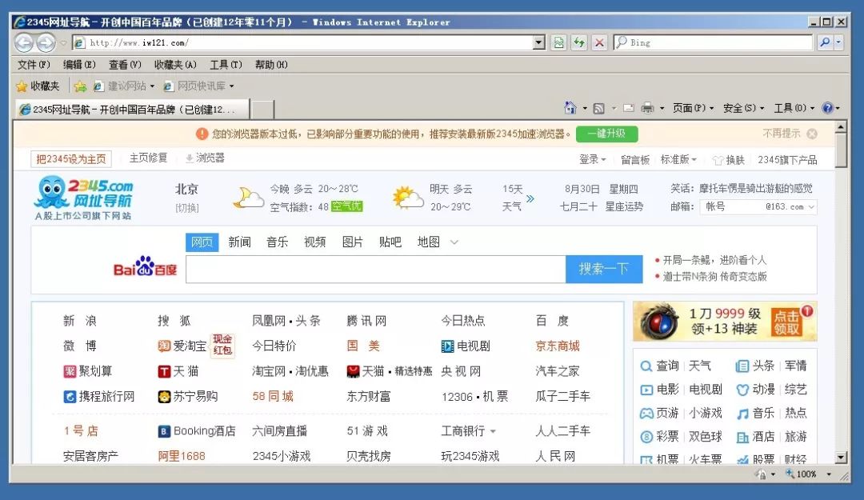The height and width of the screenshot is (500, 864).
Task: Click the Back navigation arrow
Action: [x=22, y=42]
